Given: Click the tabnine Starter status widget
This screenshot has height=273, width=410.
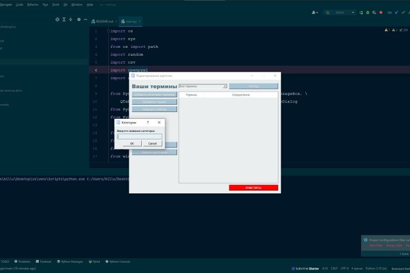Looking at the screenshot, I should [x=305, y=268].
